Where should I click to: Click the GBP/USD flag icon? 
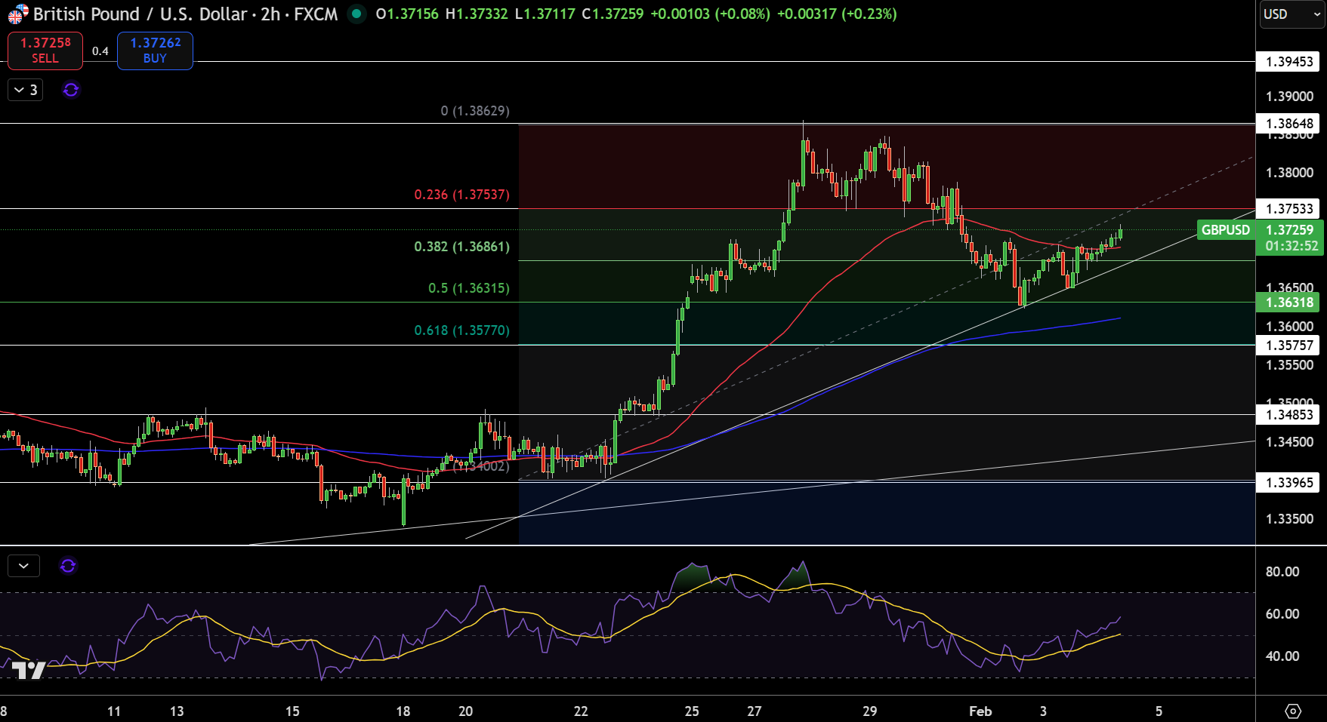coord(17,14)
